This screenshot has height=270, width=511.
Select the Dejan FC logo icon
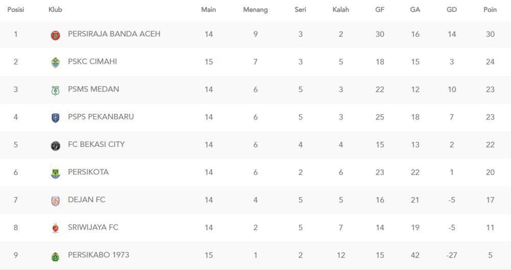click(55, 201)
